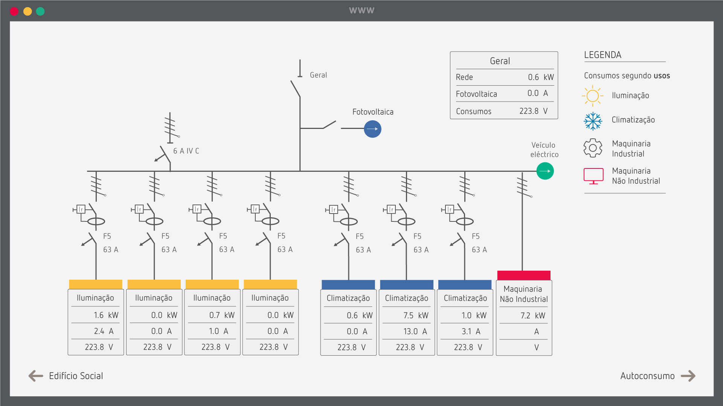Click the Maquinaria Não Industrial monitor icon
723x406 pixels.
click(x=593, y=176)
